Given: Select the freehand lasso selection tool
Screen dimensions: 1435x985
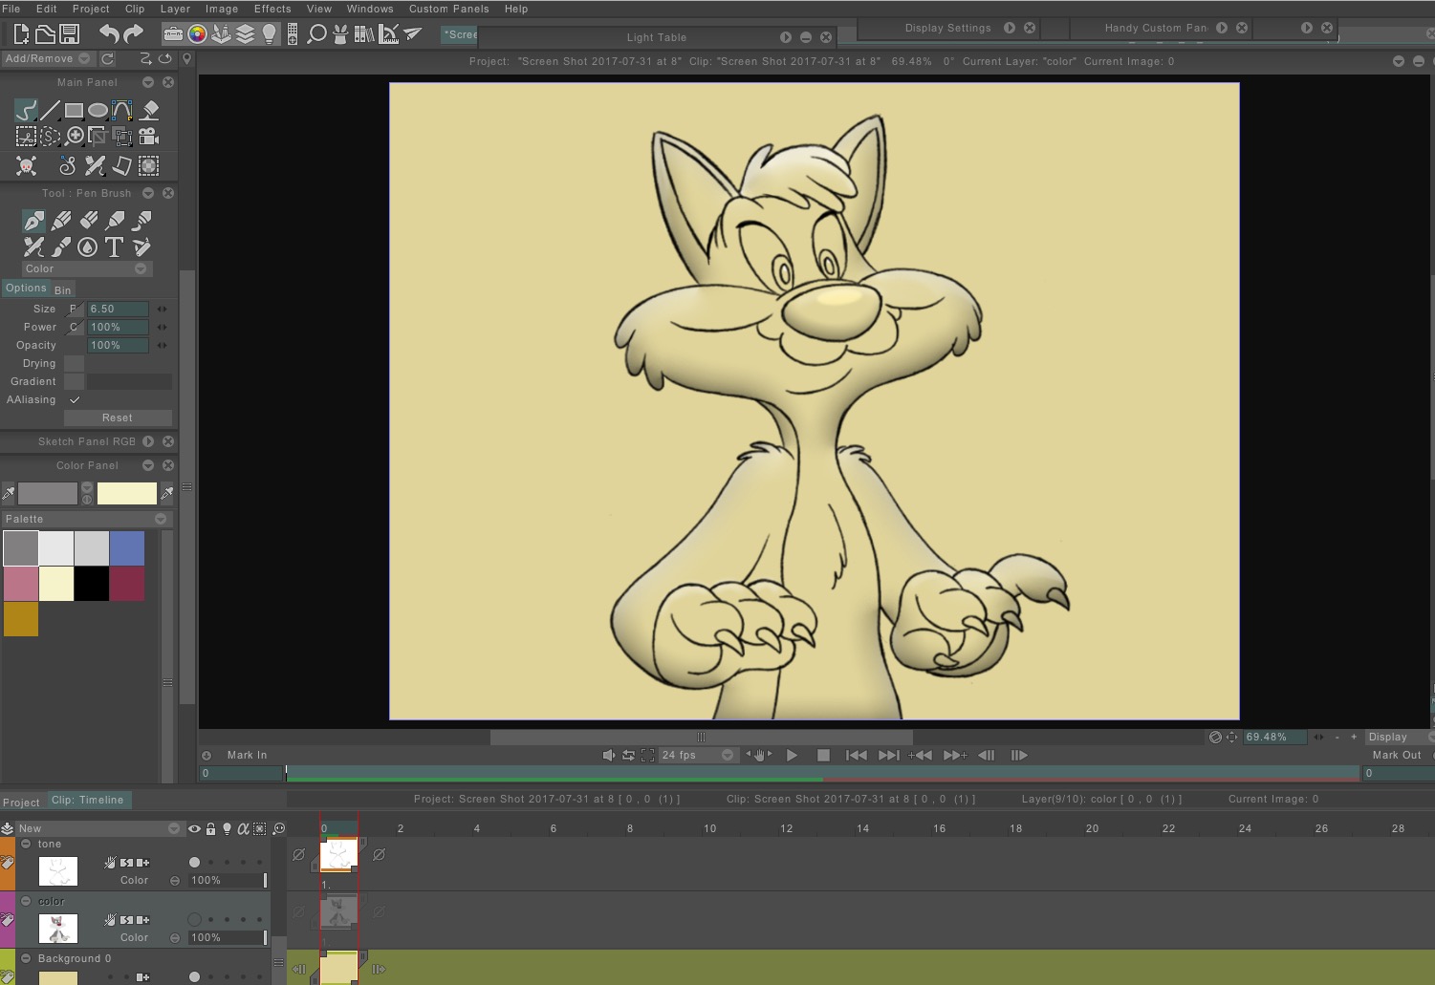Looking at the screenshot, I should click(x=50, y=137).
